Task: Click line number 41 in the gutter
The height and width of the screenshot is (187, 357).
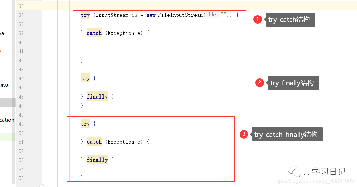Action: [x=21, y=51]
